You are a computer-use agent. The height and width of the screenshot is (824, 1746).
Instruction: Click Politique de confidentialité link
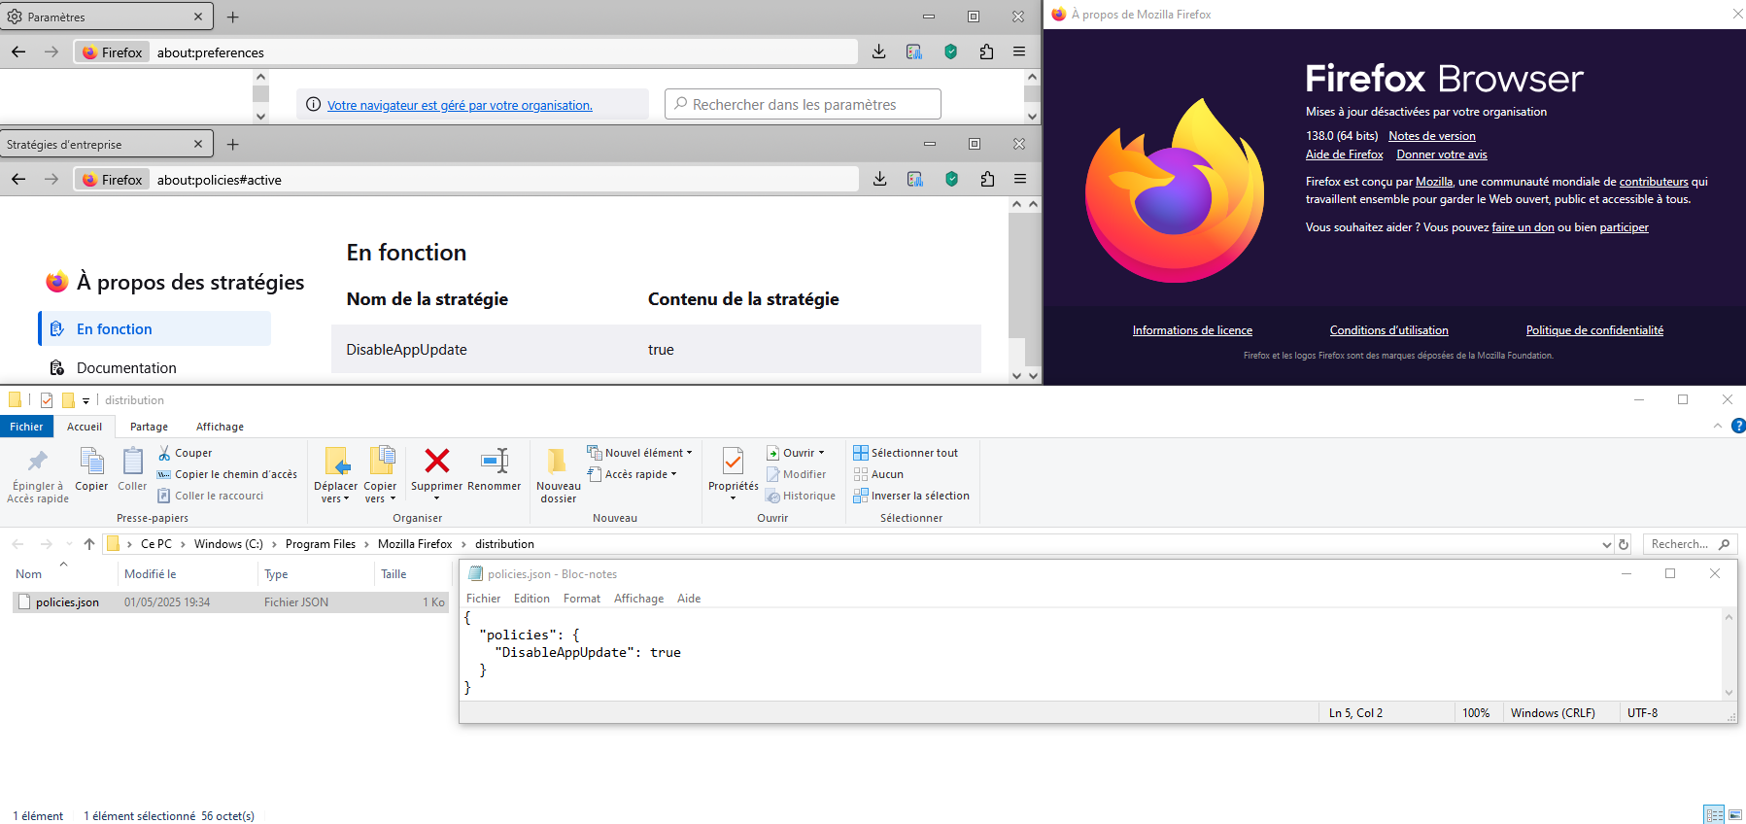coord(1594,330)
